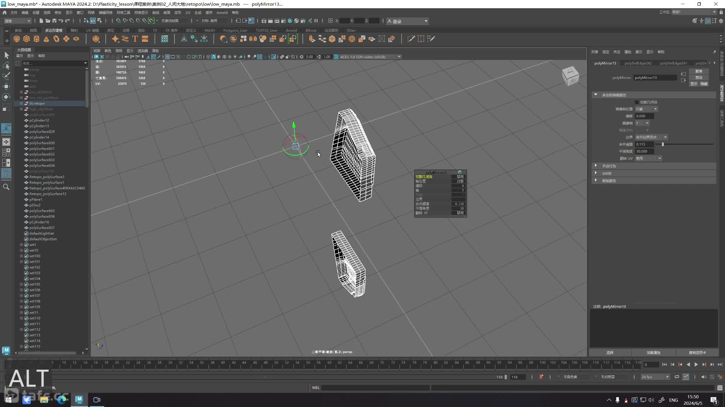Click the save scene icon
The image size is (725, 407).
point(54,21)
